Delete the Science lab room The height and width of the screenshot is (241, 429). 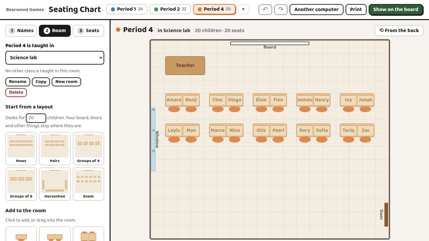16,92
